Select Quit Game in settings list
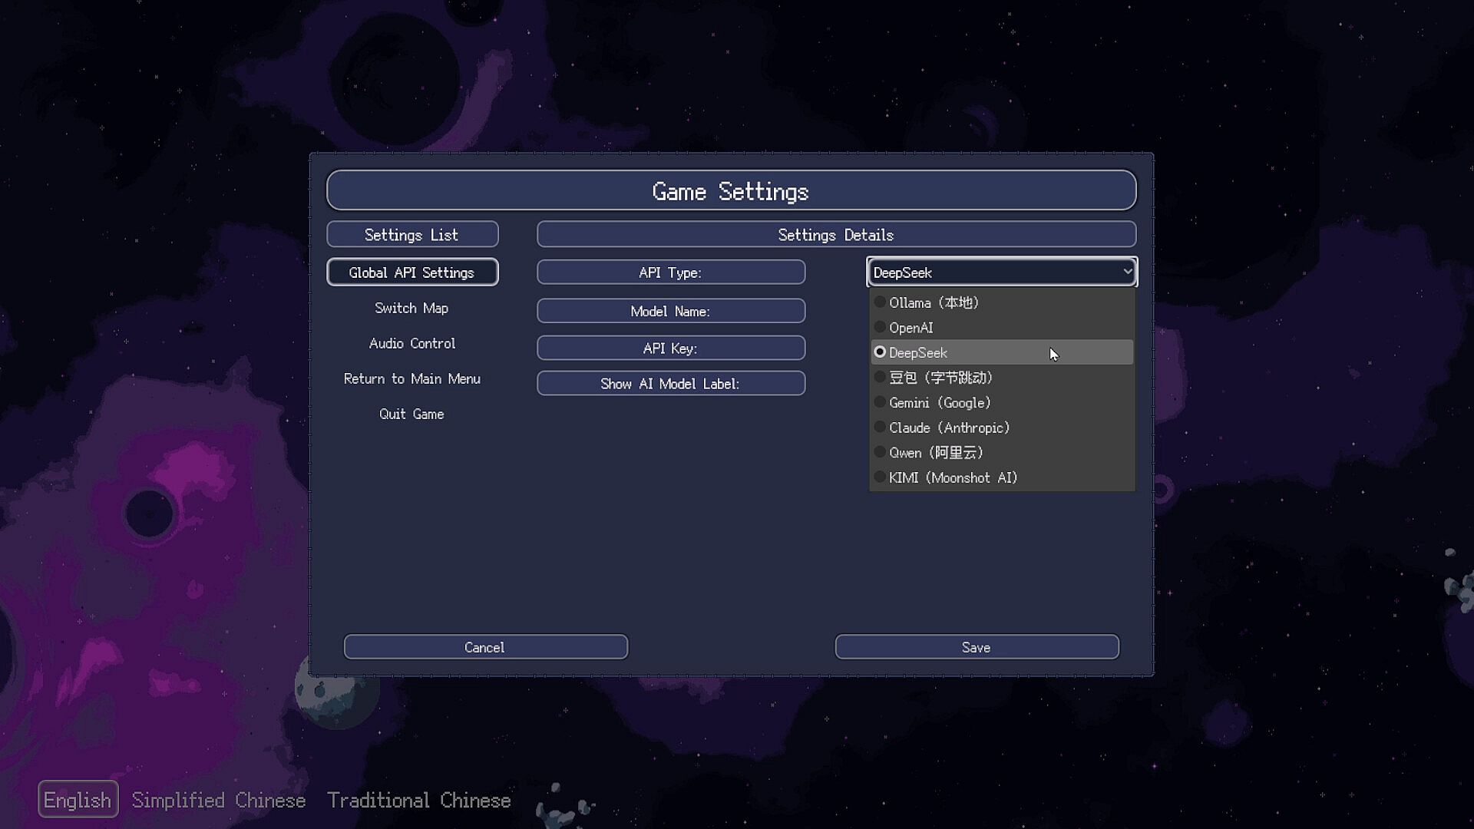This screenshot has height=829, width=1474. point(411,414)
